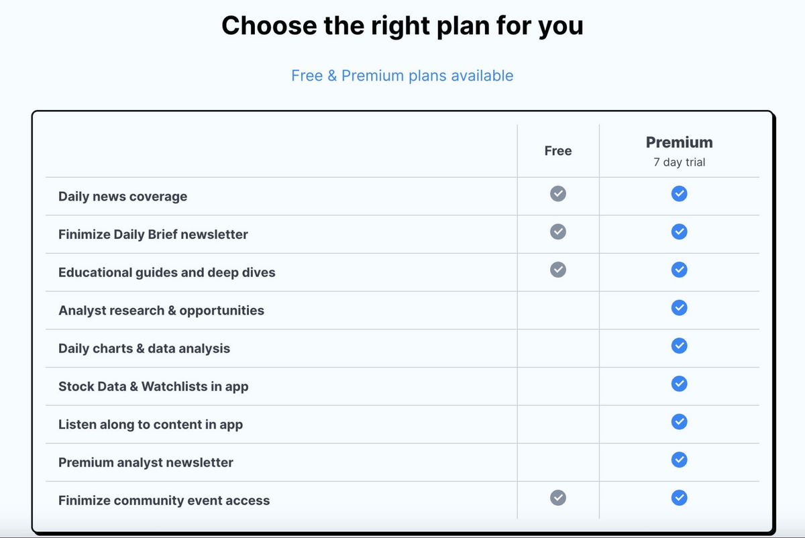This screenshot has width=805, height=538.
Task: Click the 'Choose the right plan for you' heading
Action: [x=402, y=25]
